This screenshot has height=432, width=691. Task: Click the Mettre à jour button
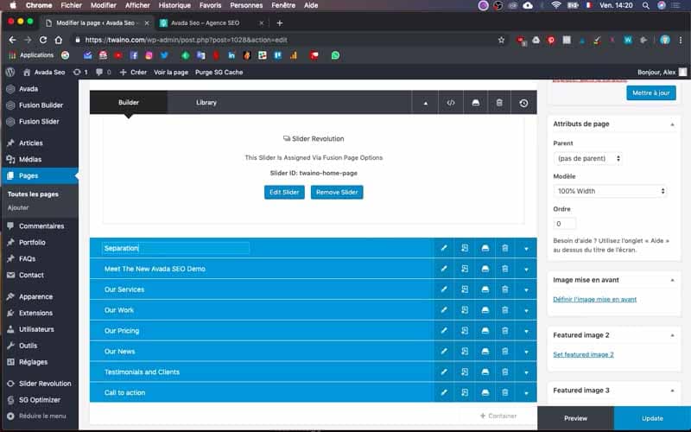coord(651,92)
